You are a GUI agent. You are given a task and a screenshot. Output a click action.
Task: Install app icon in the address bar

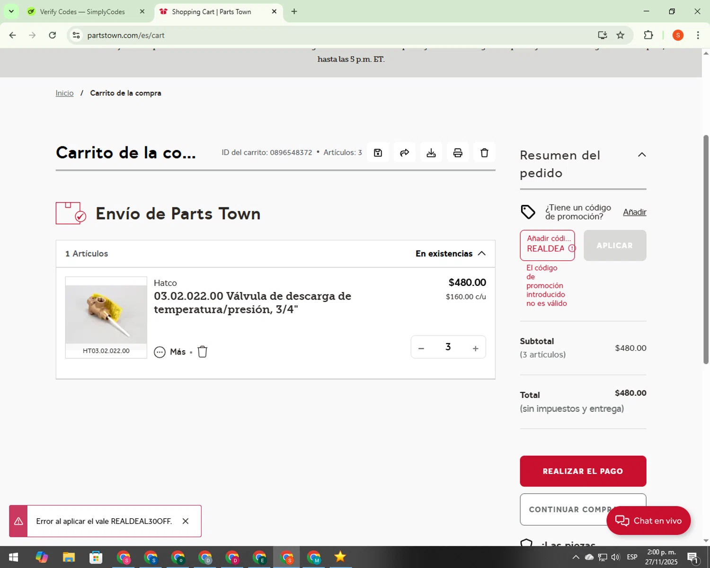tap(602, 35)
